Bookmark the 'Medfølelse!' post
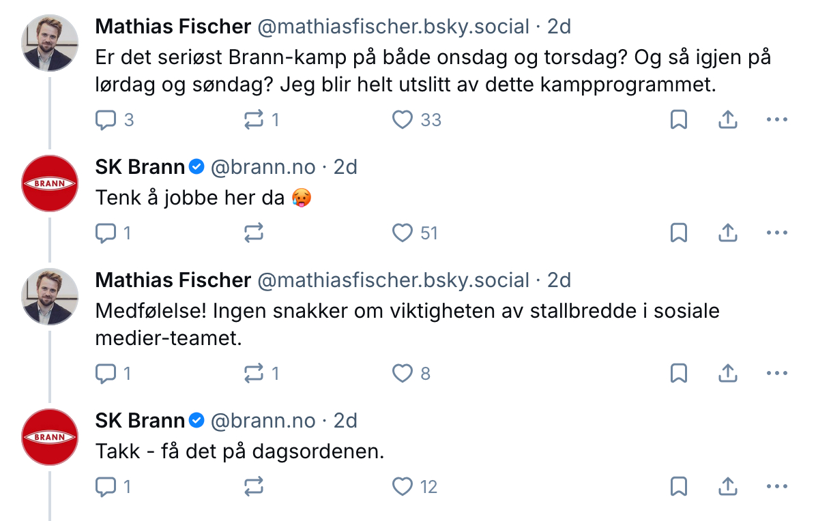Screen dimensions: 816x521 click(x=678, y=374)
